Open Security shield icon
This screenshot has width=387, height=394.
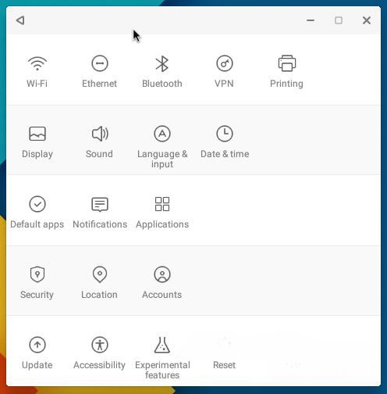[x=37, y=274]
